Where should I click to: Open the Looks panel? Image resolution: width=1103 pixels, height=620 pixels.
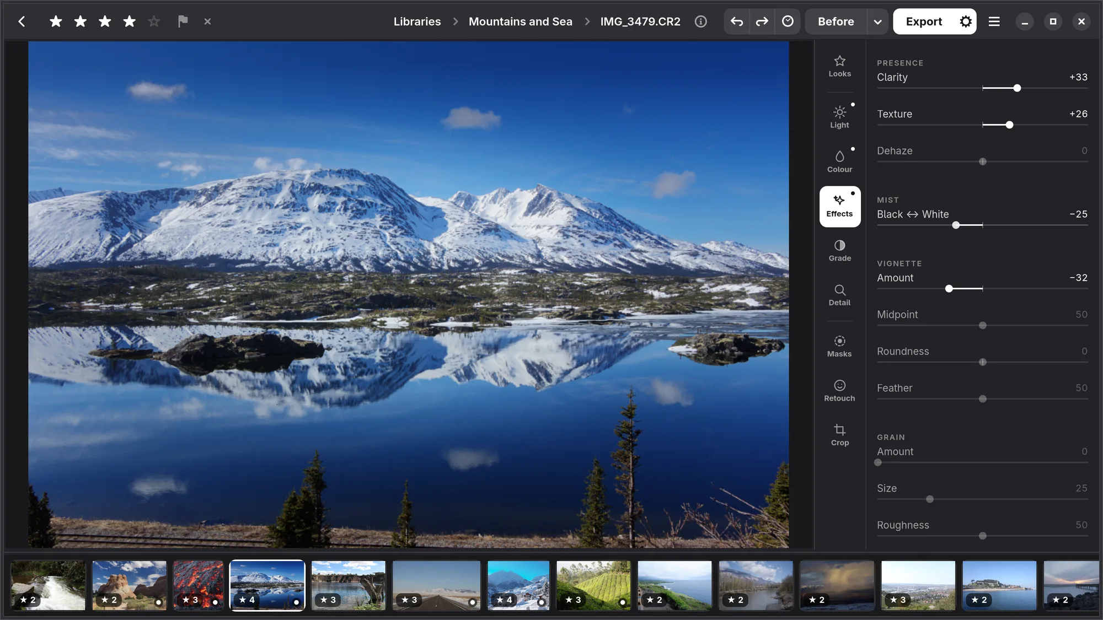839,66
